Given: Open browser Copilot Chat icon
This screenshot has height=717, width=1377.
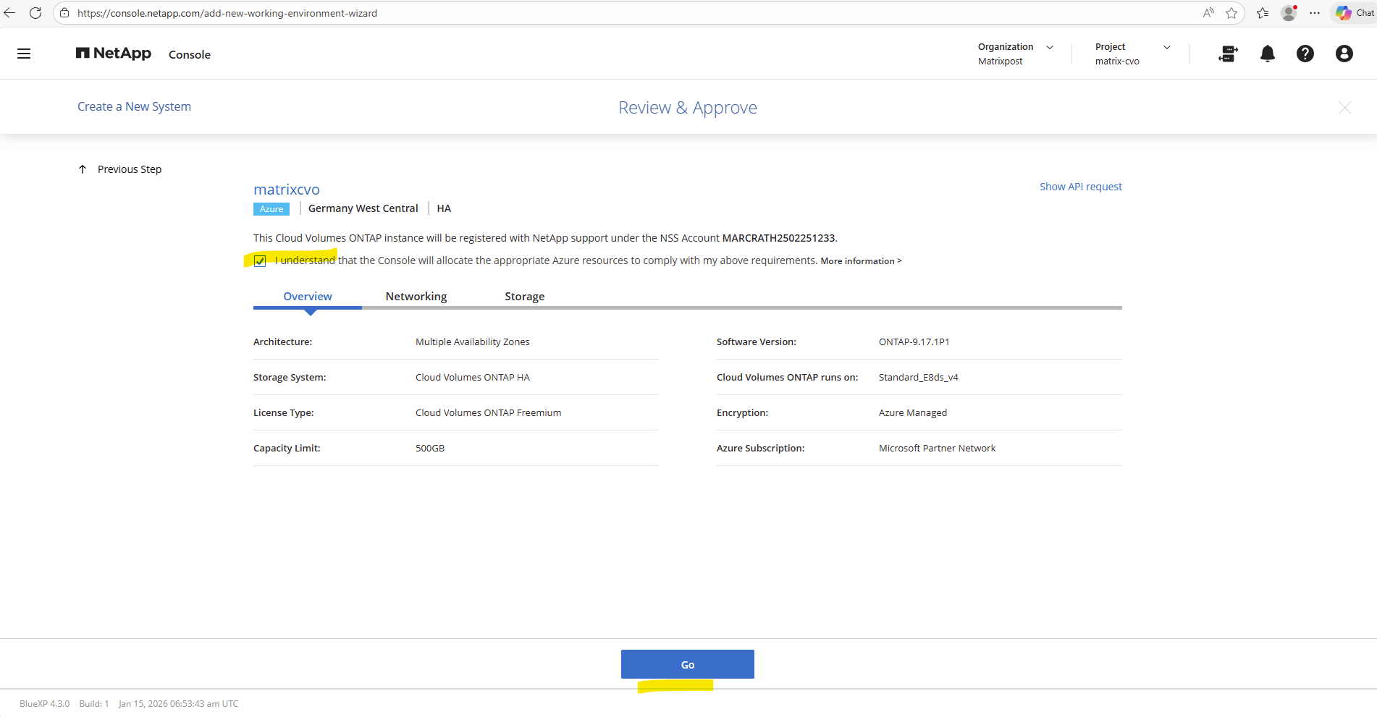Looking at the screenshot, I should point(1354,13).
